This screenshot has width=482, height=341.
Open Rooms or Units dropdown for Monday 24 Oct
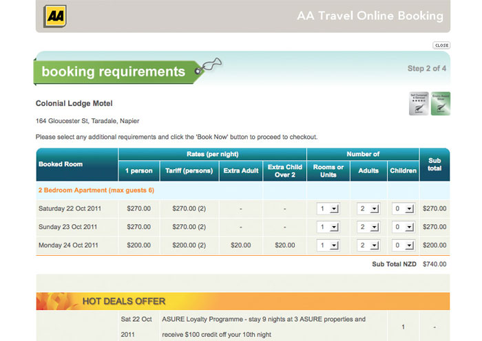328,245
